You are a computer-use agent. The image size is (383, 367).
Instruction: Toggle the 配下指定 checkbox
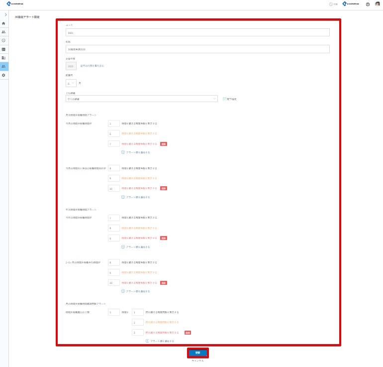(224, 99)
